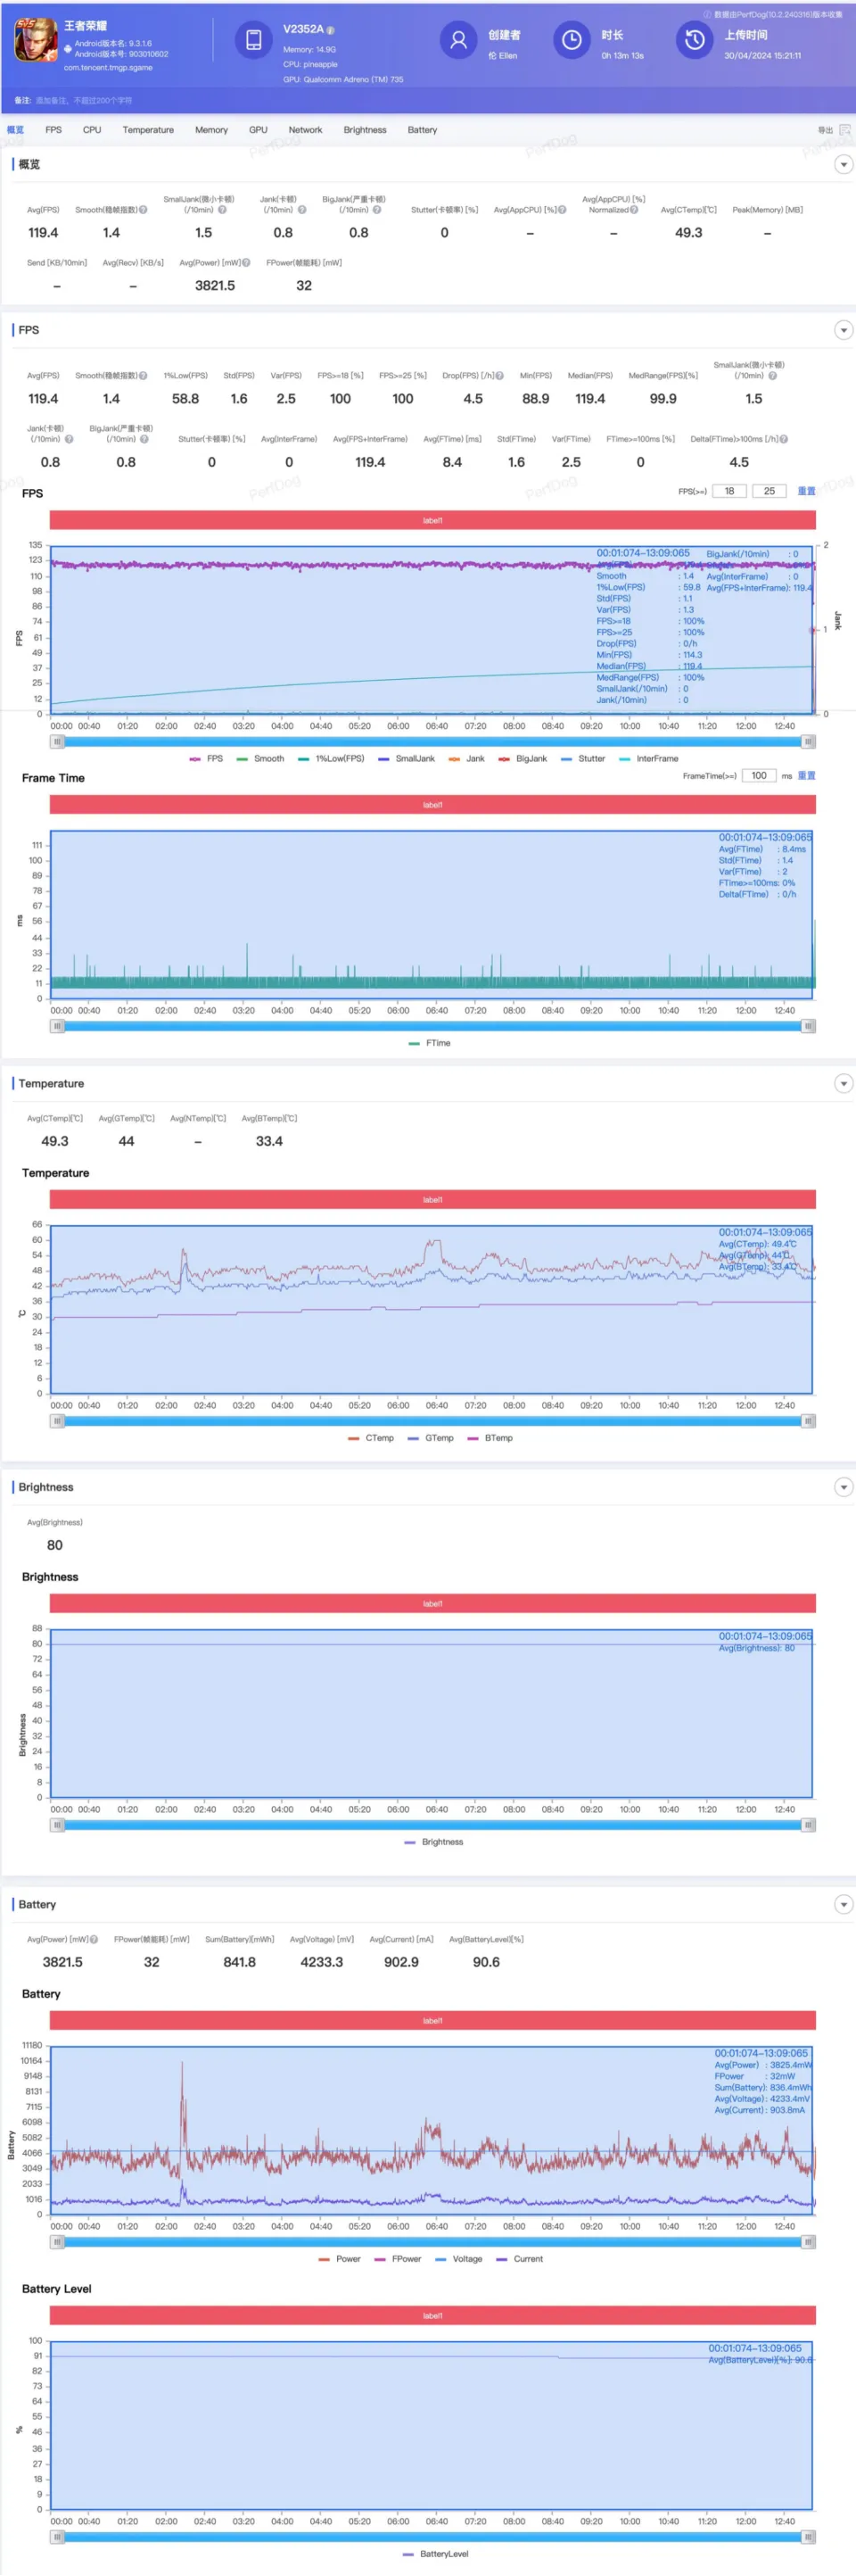This screenshot has height=2575, width=856.
Task: Click the FPS chart time range slider's left handle
Action: click(58, 741)
